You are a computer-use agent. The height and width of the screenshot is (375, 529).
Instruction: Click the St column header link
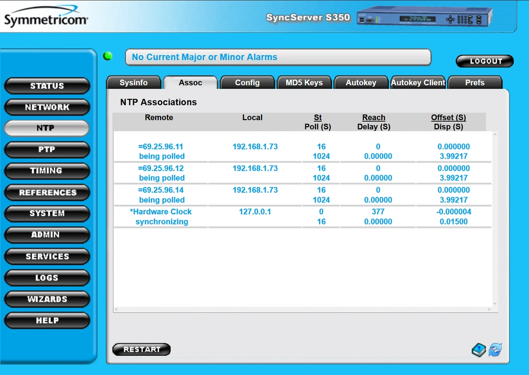tap(318, 117)
